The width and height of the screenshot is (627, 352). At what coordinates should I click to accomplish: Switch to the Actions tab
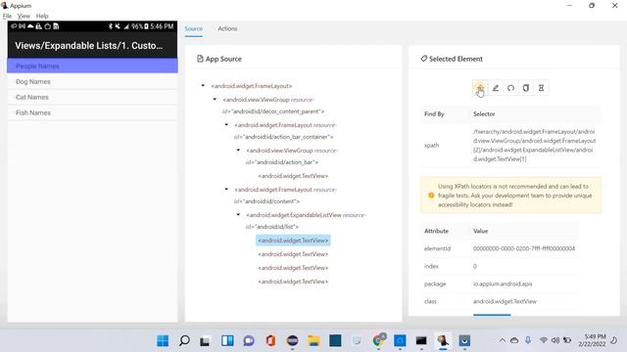coord(227,28)
